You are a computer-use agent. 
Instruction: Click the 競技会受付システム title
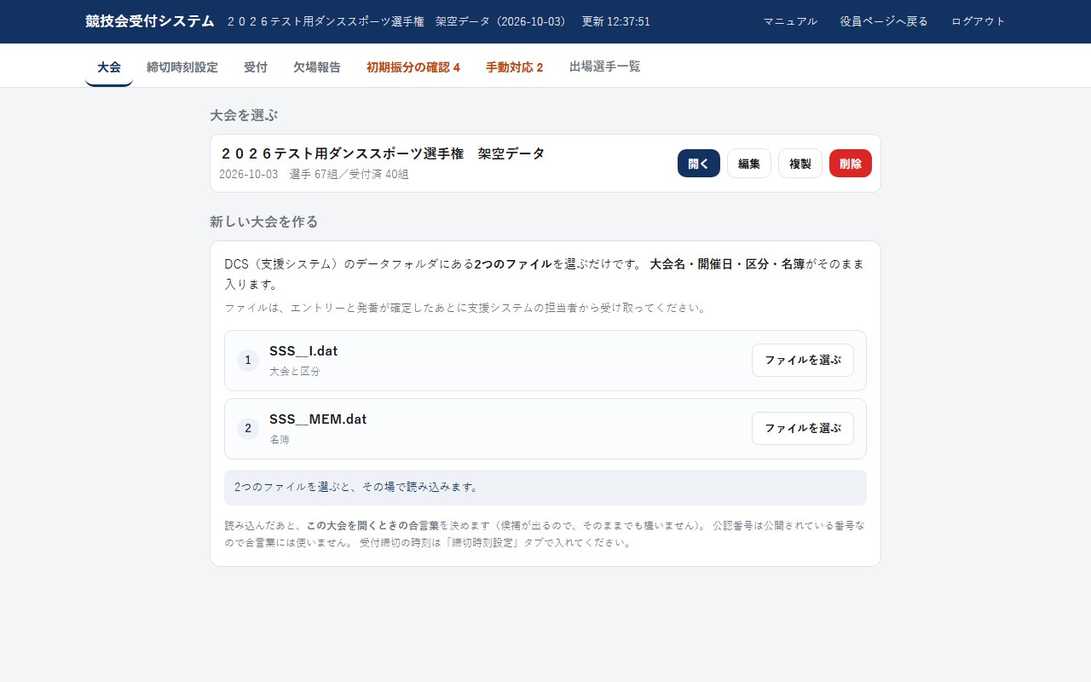pyautogui.click(x=150, y=21)
